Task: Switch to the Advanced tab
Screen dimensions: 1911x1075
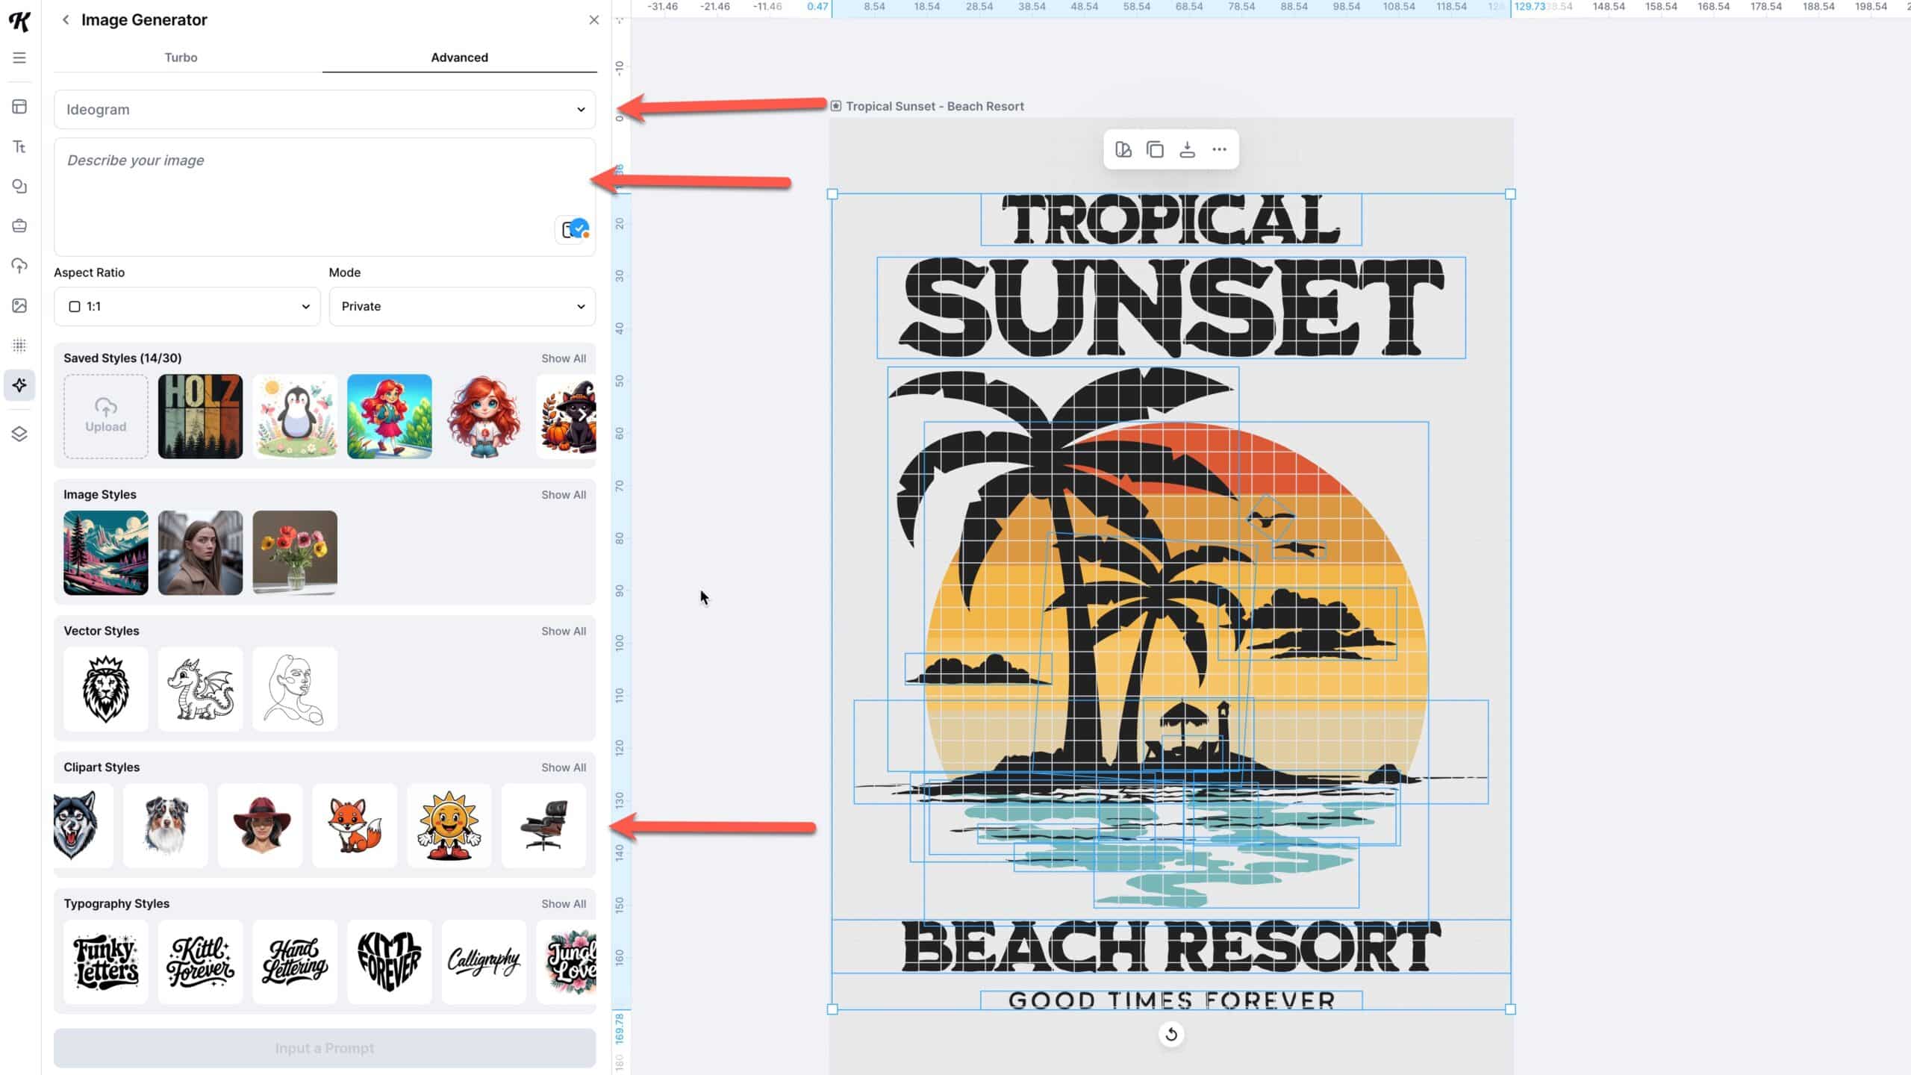Action: 459,57
